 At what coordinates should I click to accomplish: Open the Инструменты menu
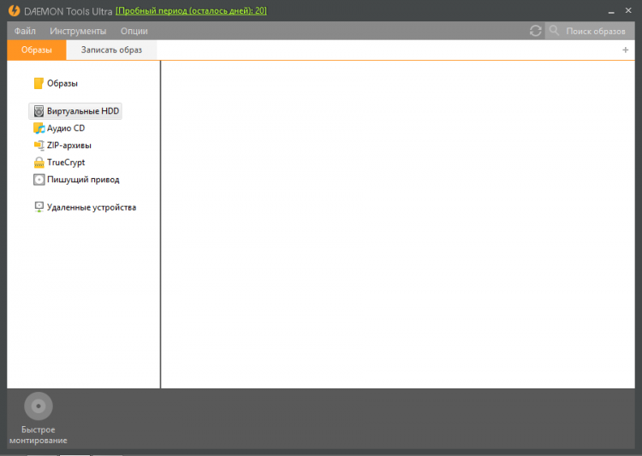[78, 31]
